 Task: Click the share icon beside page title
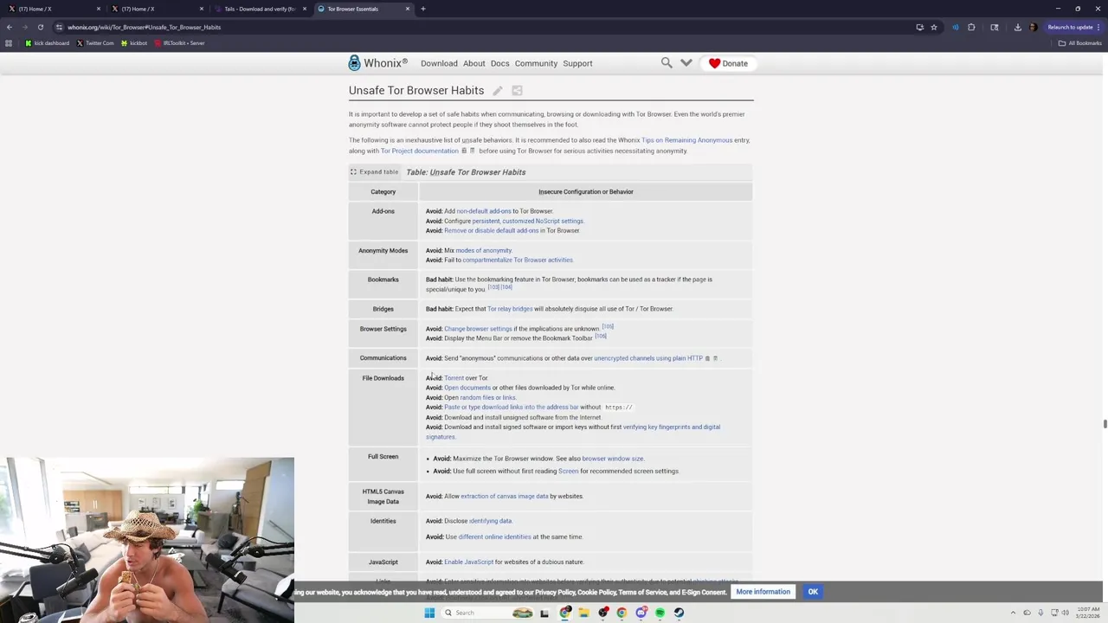click(x=517, y=90)
